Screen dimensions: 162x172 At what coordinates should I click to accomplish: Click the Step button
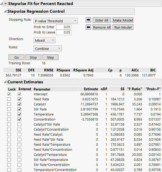(x=50, y=57)
